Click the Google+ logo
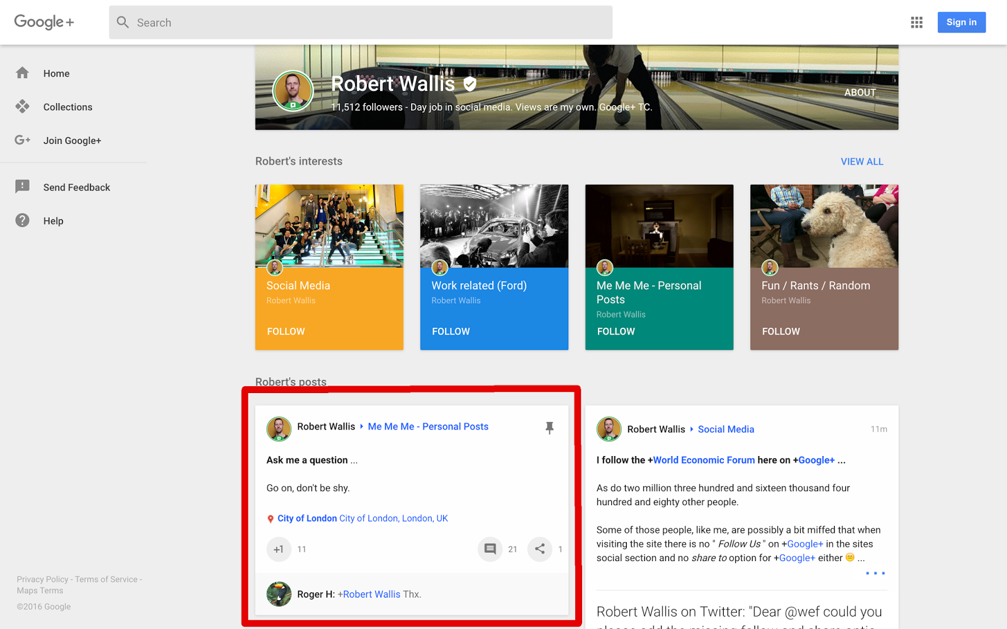Image resolution: width=1007 pixels, height=629 pixels. (x=44, y=22)
